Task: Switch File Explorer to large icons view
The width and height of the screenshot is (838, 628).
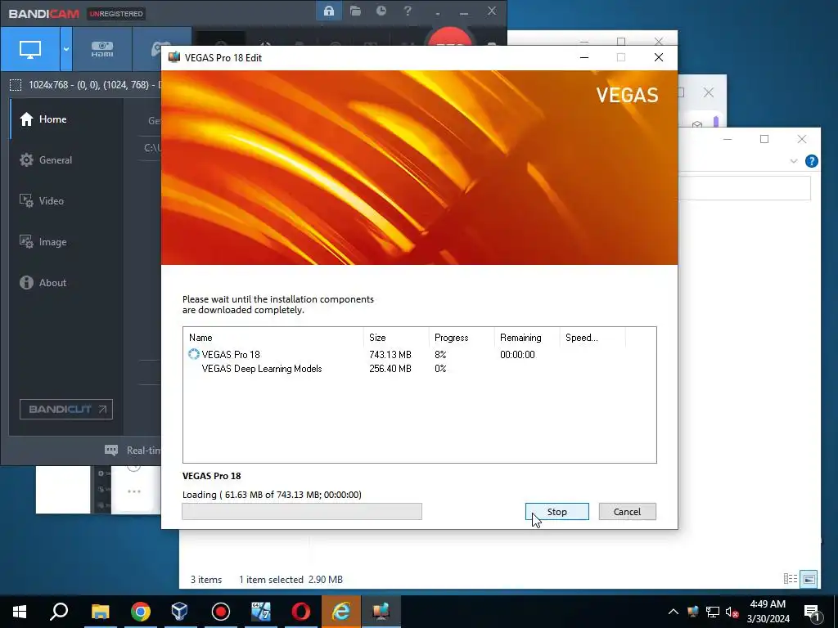Action: tap(809, 578)
